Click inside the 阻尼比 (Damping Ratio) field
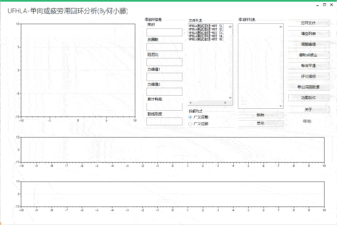The width and height of the screenshot is (337, 225). click(164, 62)
